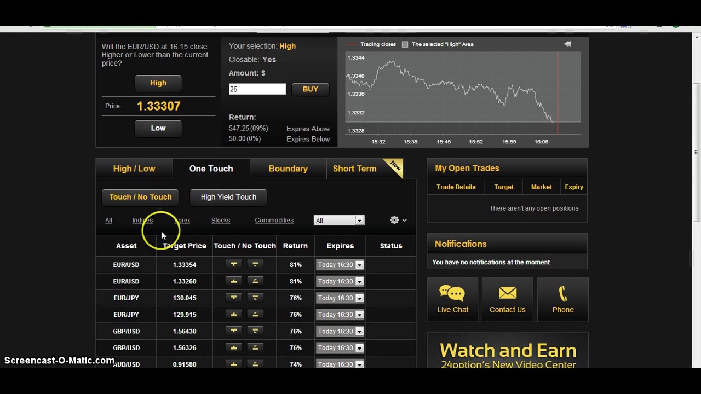Open the Contact Us envelope
Screen dimensions: 701x394
point(508,299)
